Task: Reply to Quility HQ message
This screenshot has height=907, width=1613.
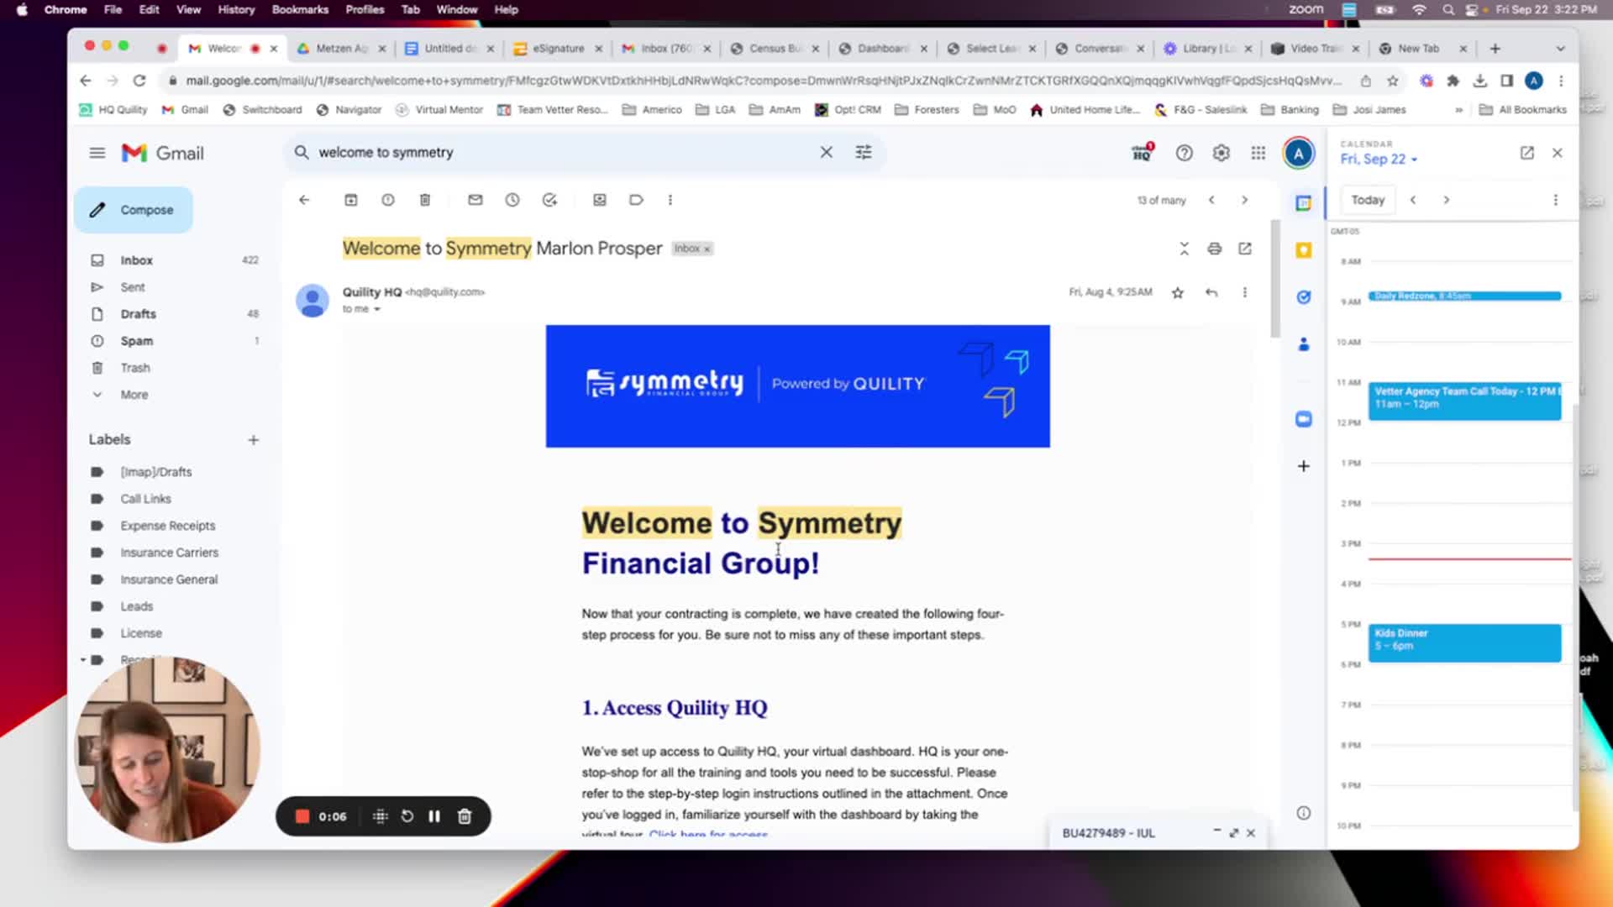Action: pyautogui.click(x=1211, y=292)
